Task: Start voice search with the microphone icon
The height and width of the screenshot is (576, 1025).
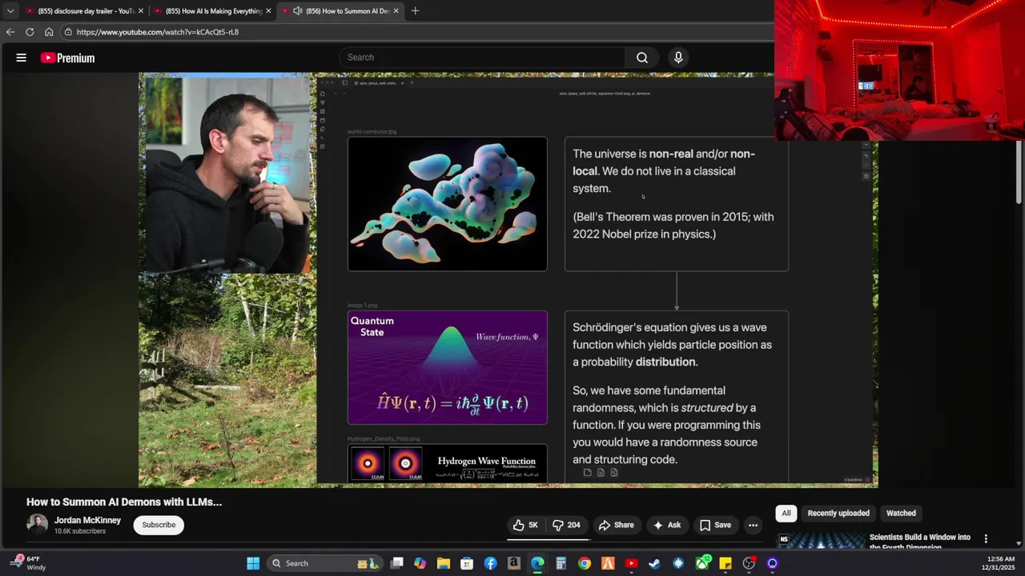Action: coord(678,58)
